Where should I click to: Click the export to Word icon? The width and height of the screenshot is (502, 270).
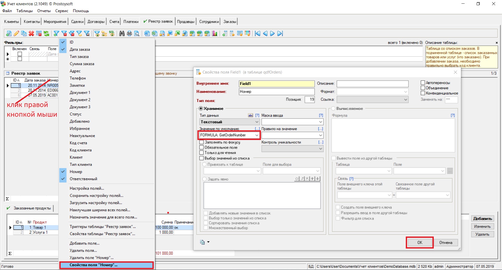coord(147,33)
